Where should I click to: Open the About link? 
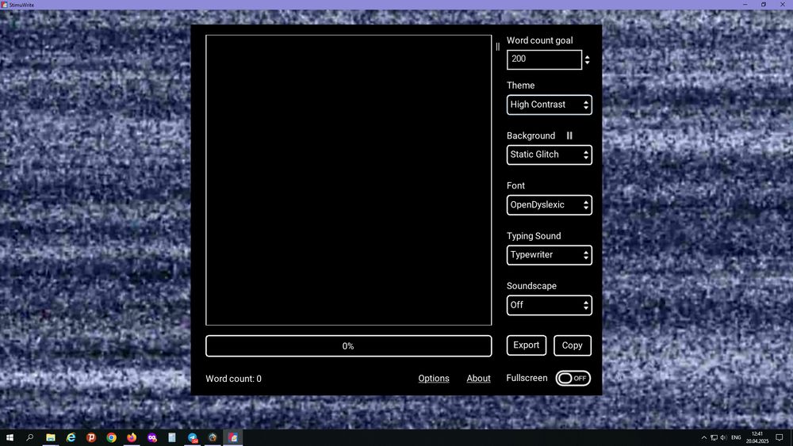pos(478,379)
